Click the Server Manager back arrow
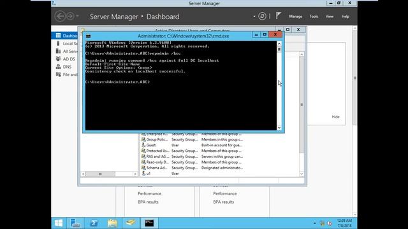 (60, 17)
